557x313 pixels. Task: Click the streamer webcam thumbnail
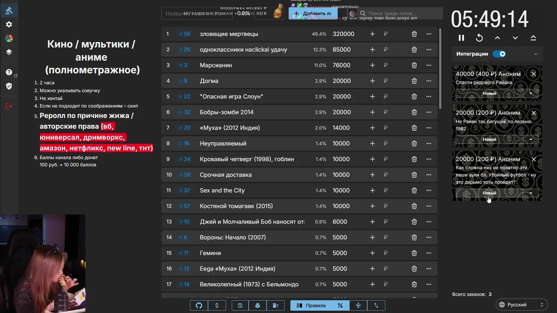pyautogui.click(x=43, y=263)
